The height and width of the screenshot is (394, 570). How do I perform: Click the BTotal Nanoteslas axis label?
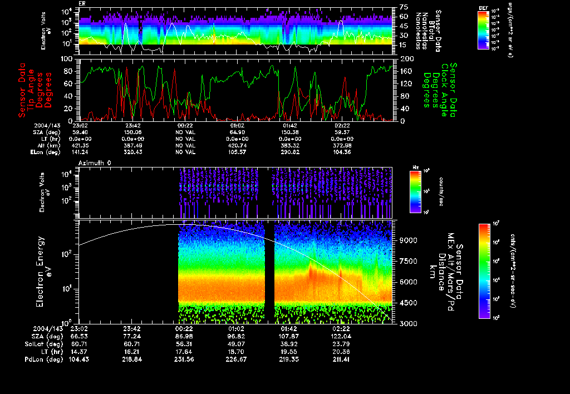tap(432, 31)
